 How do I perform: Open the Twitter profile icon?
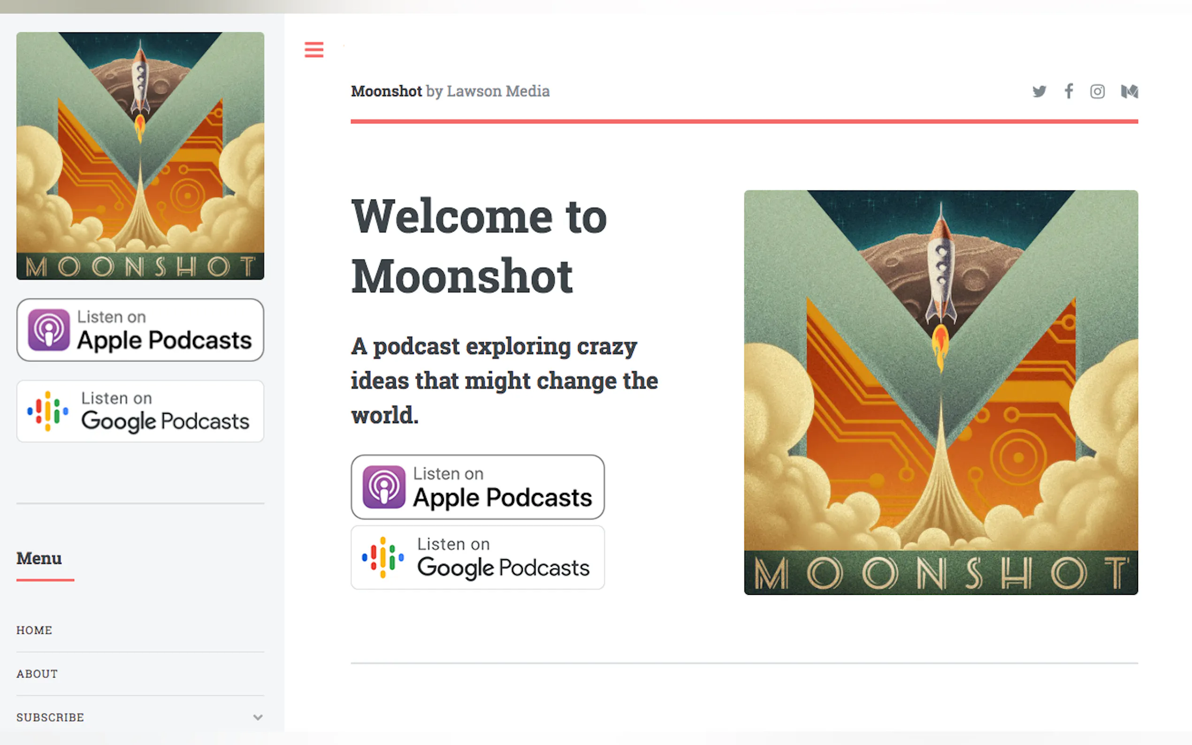click(1039, 91)
